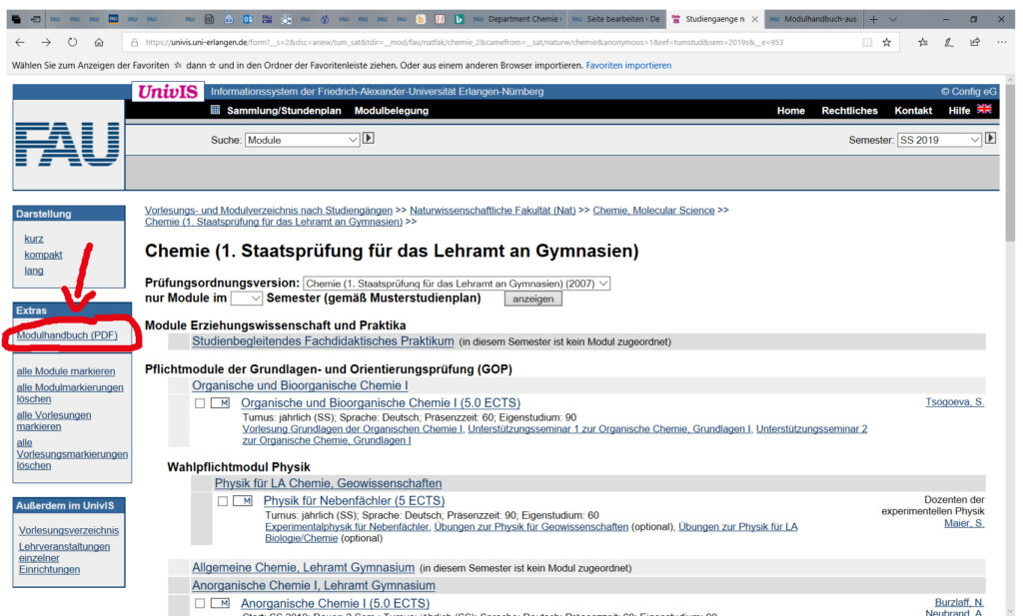Viewport: 1023px width, 616px height.
Task: Open browser settings and more menu
Action: coord(1001,42)
